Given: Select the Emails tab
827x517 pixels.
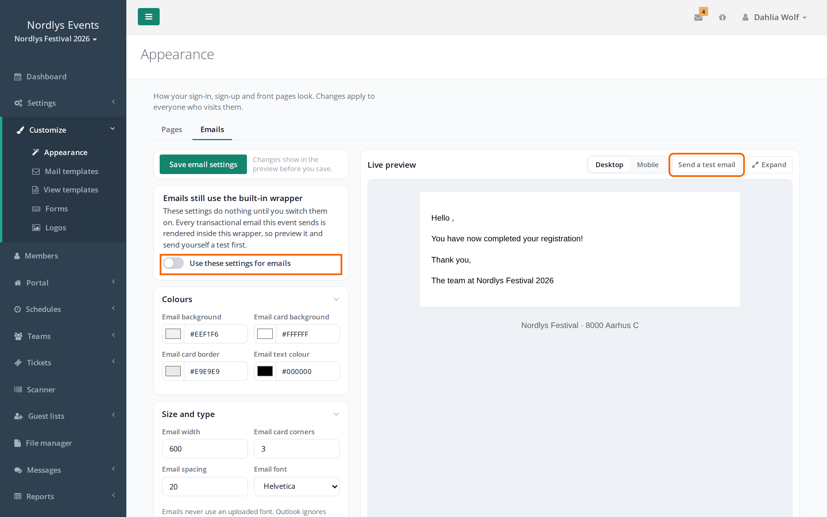Looking at the screenshot, I should tap(212, 130).
